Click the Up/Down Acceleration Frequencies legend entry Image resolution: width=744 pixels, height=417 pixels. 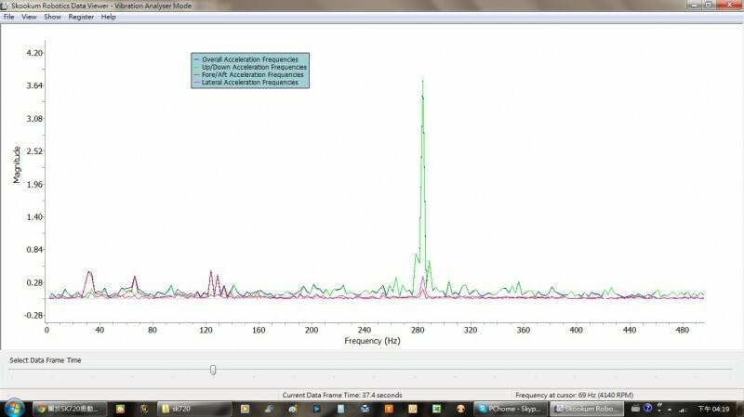click(x=250, y=67)
